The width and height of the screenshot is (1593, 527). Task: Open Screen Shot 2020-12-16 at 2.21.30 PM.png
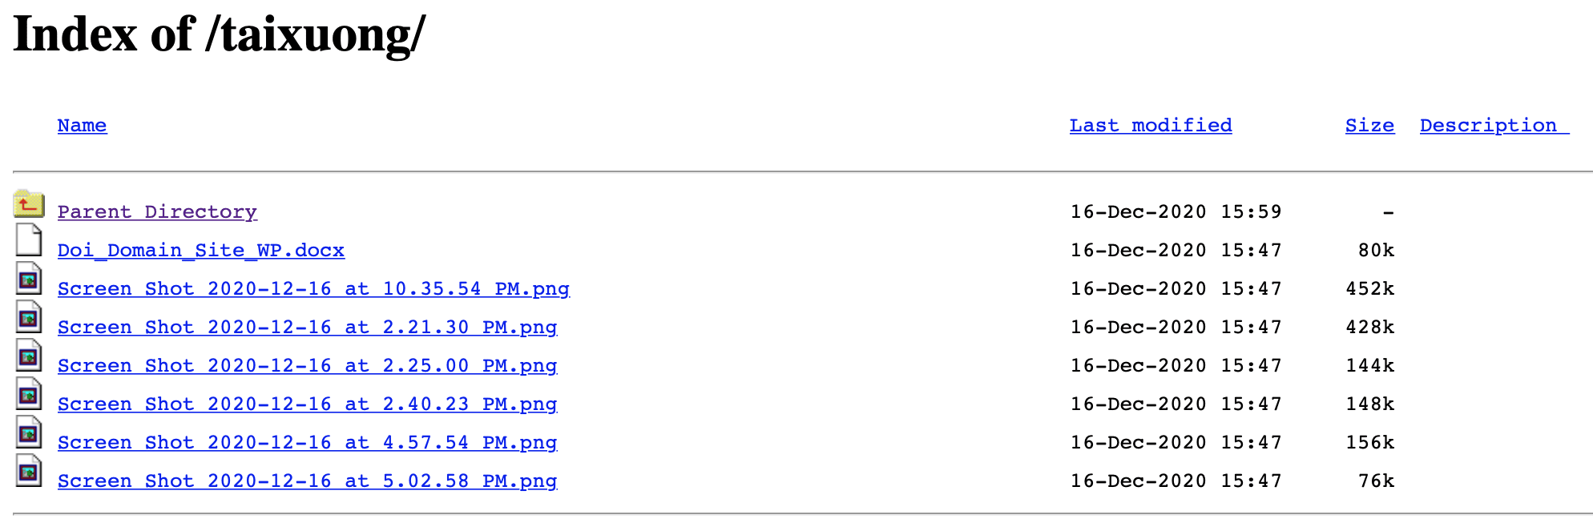(308, 326)
